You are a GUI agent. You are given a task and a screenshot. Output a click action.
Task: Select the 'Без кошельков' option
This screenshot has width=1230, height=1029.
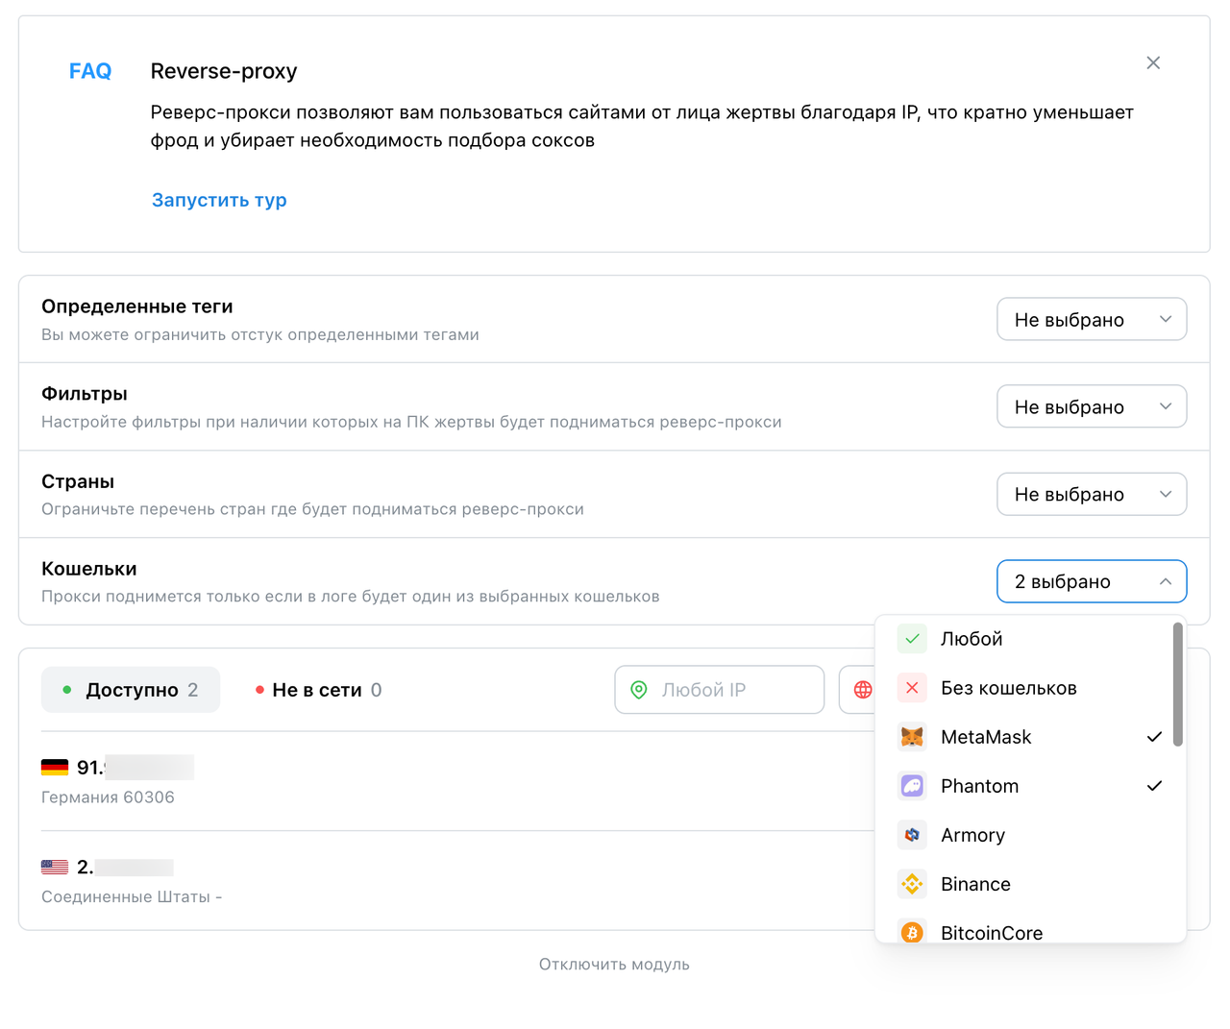(x=1024, y=688)
